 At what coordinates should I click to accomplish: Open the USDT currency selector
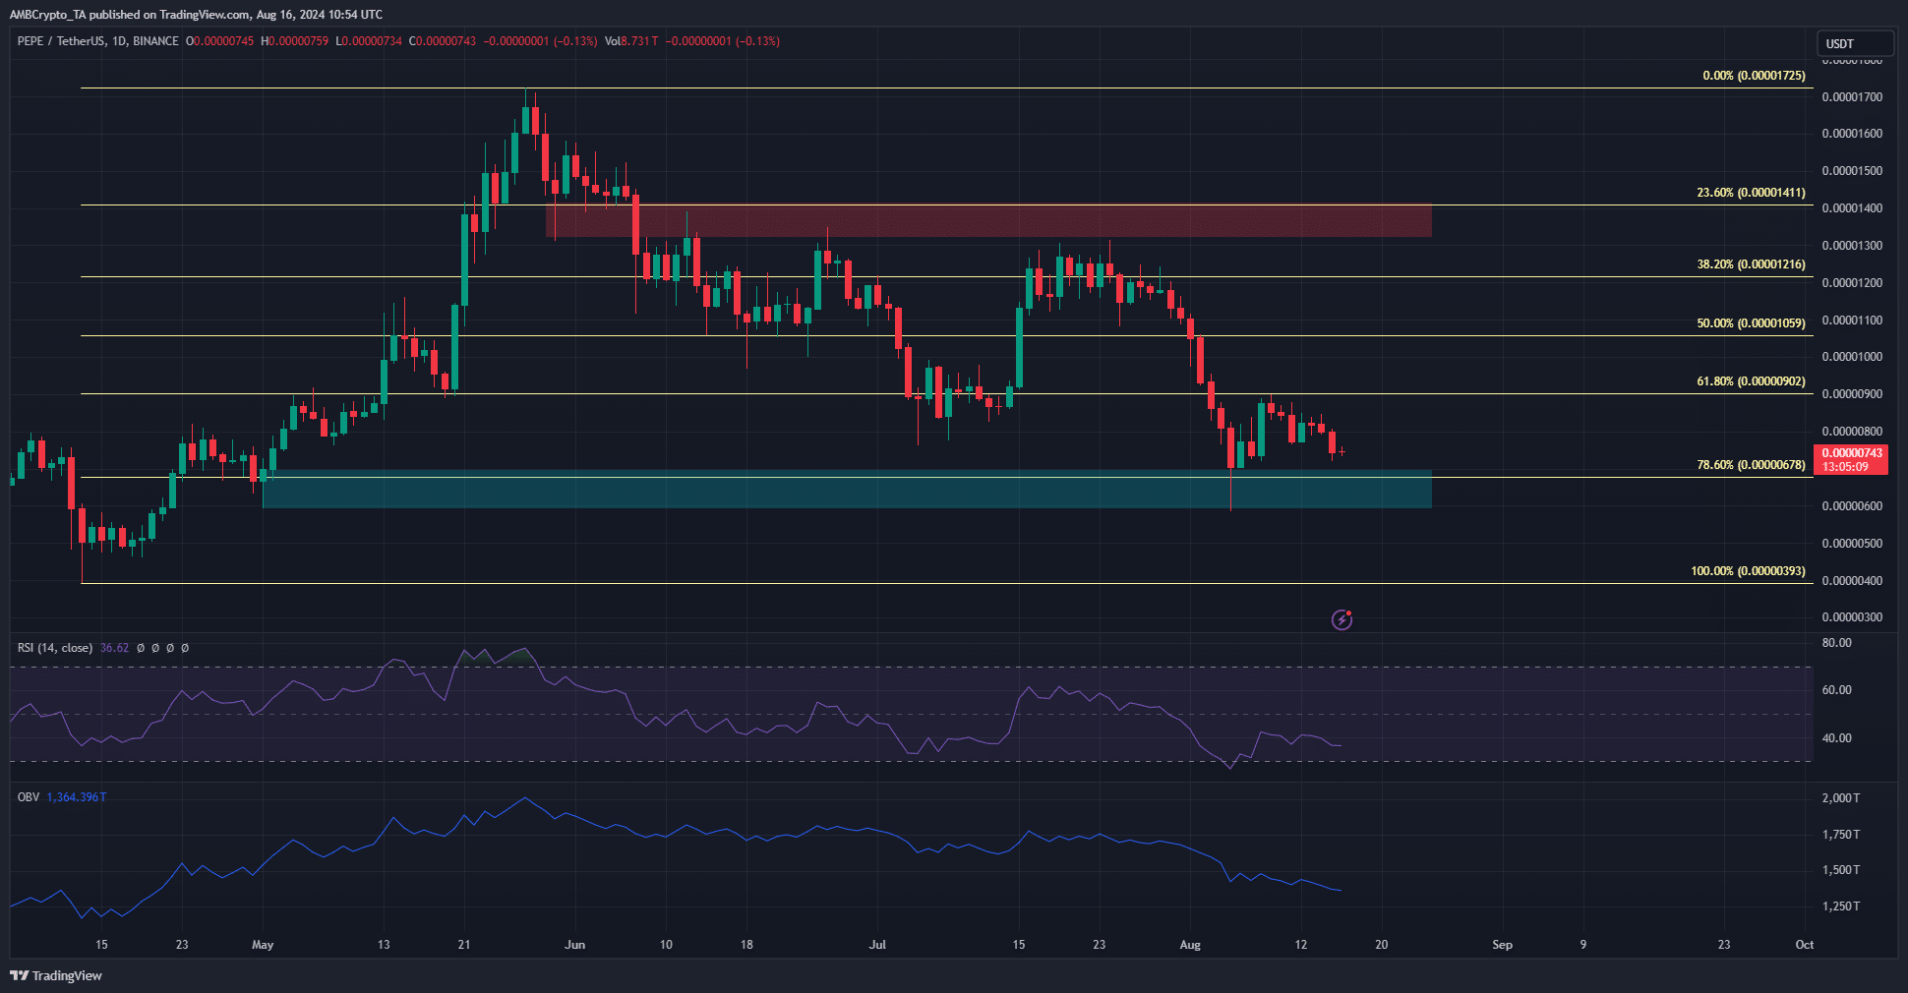point(1855,43)
